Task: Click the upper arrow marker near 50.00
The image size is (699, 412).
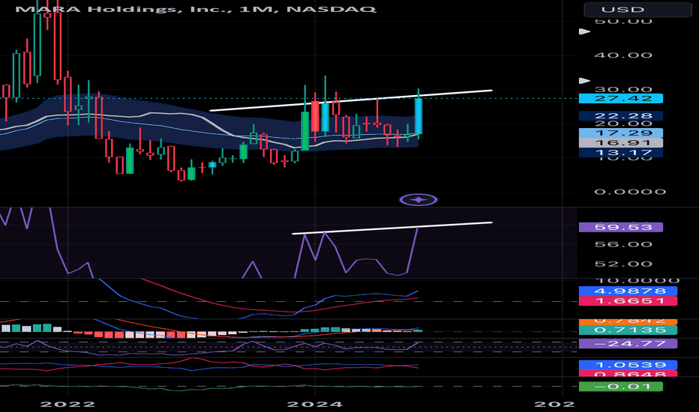Action: pyautogui.click(x=584, y=31)
